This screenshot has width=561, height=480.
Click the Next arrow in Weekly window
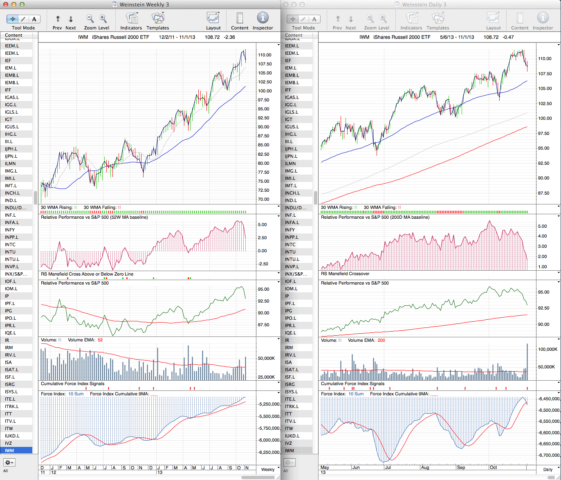71,19
